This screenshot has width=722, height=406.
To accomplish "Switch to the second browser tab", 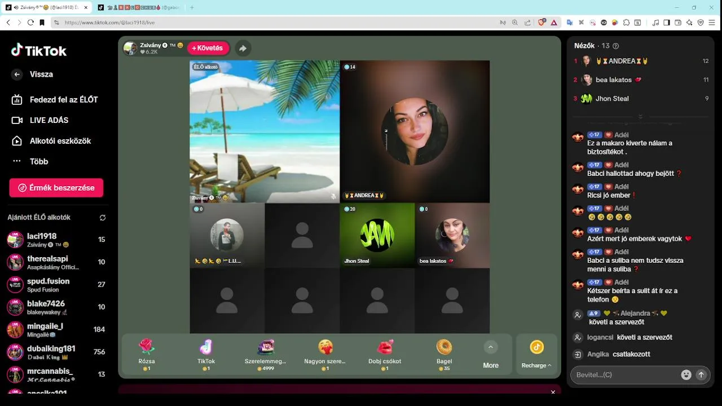I will (x=140, y=7).
